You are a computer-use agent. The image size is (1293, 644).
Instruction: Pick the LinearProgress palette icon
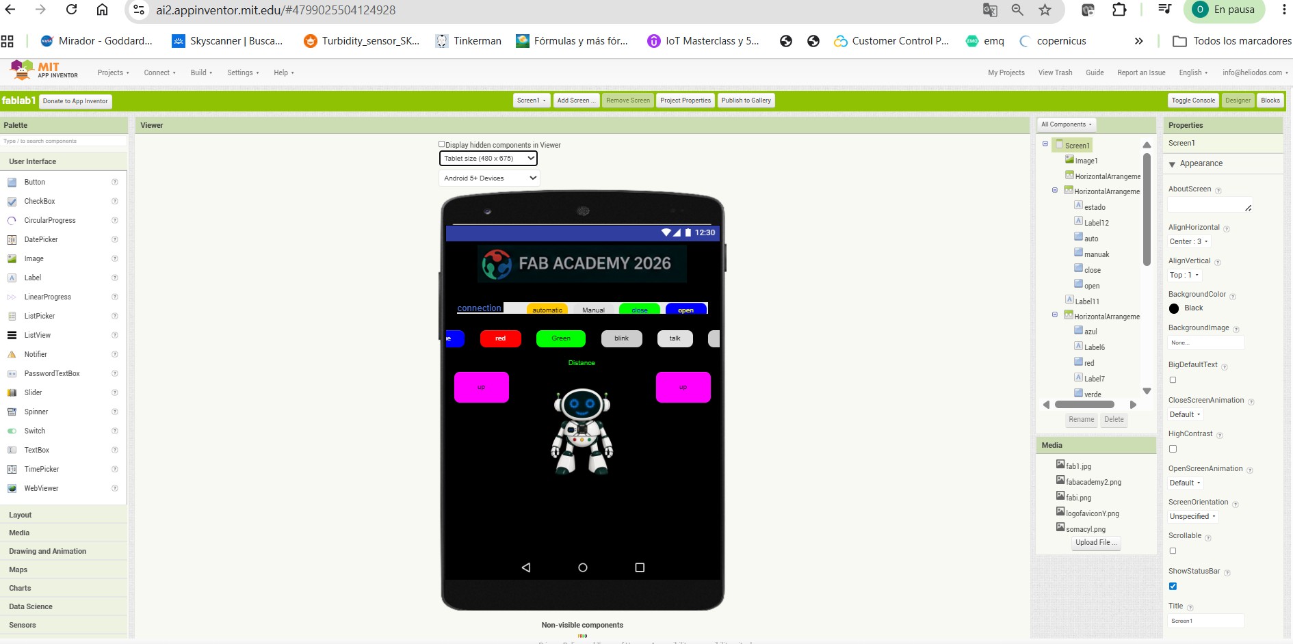12,297
